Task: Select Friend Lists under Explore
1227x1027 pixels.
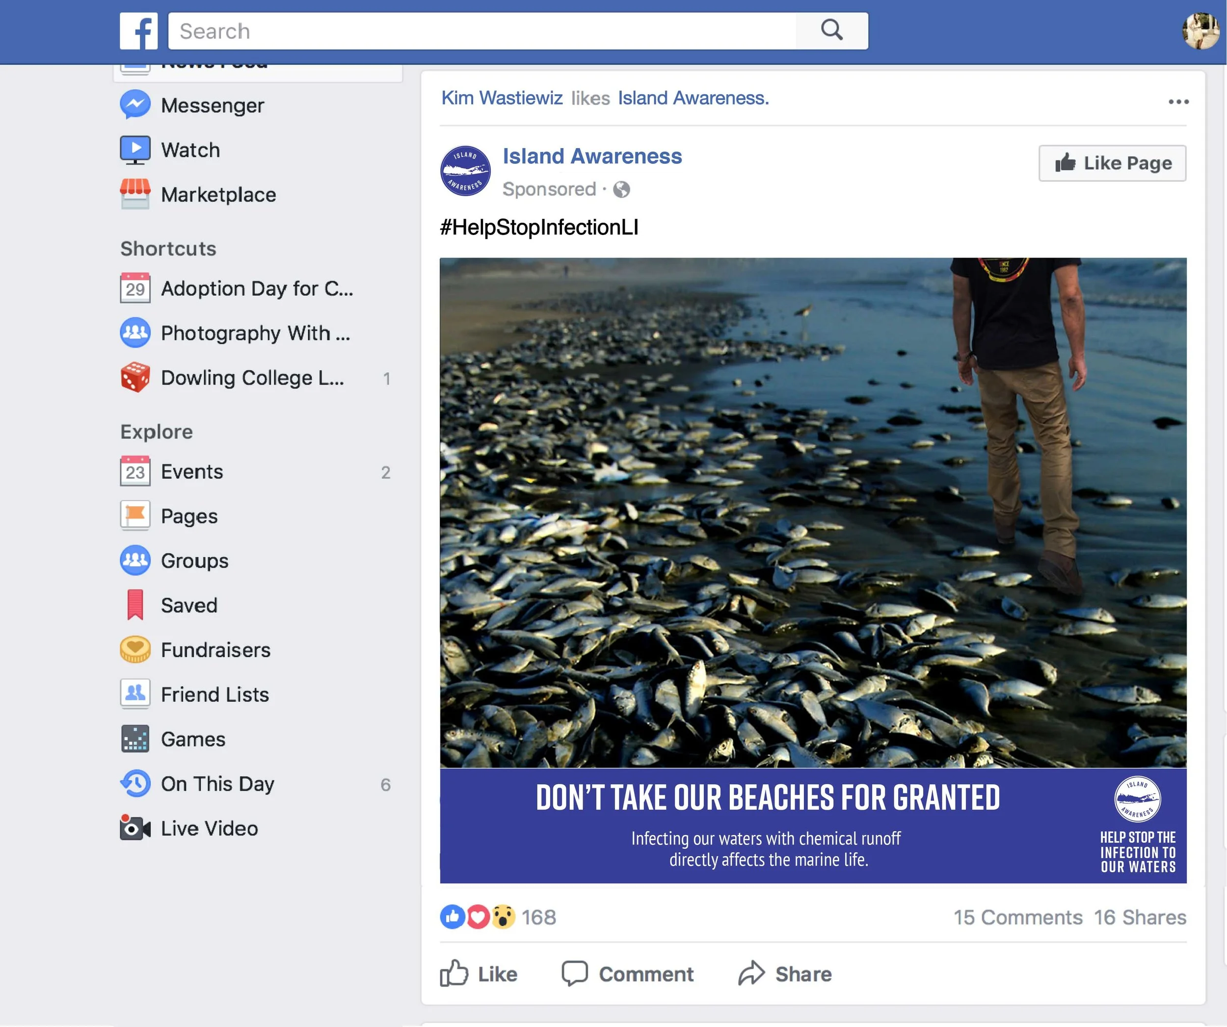Action: (215, 694)
